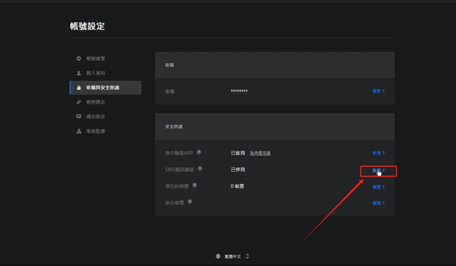Click the gear icon for 帳號總覽

[x=78, y=59]
